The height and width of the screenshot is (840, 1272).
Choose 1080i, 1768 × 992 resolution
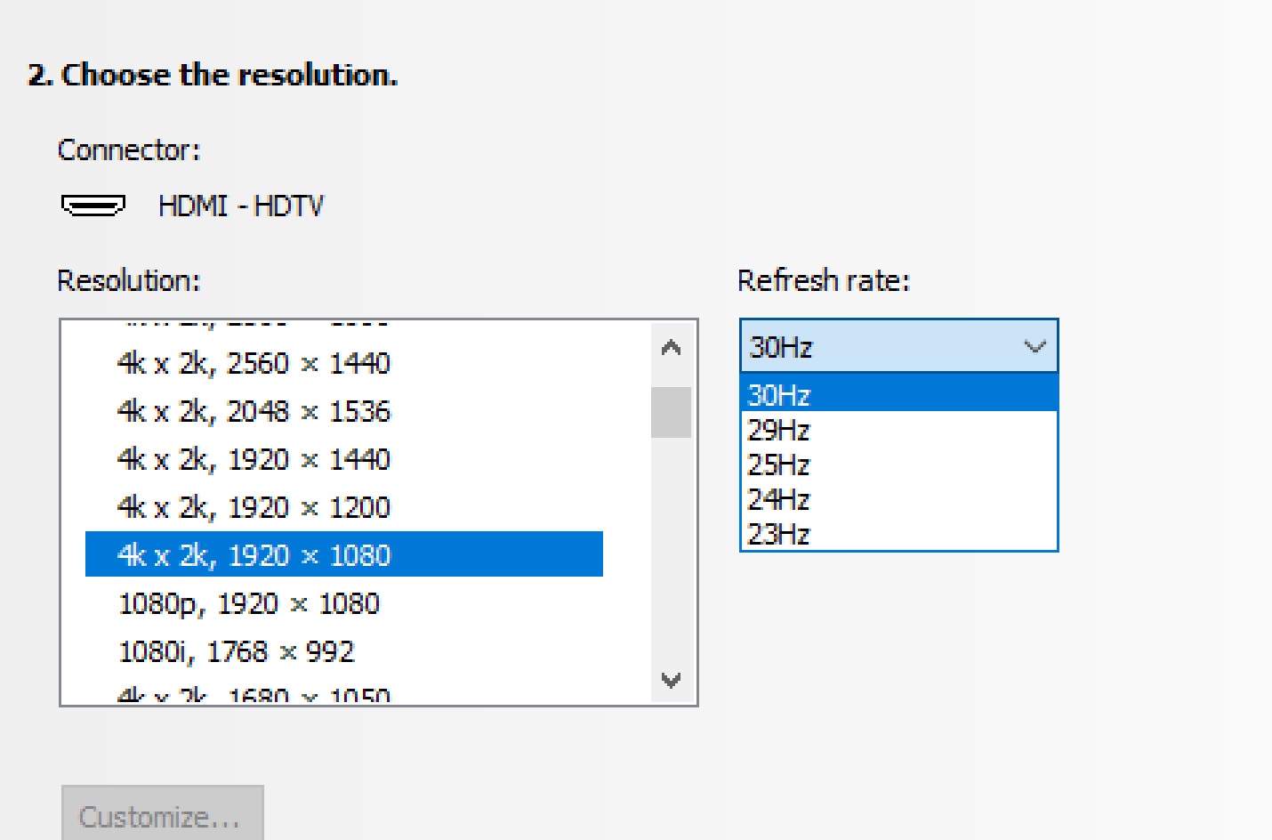(x=237, y=651)
